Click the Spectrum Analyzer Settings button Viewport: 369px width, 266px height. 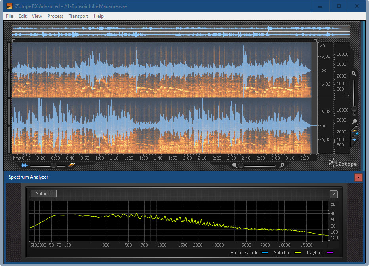[x=44, y=194]
